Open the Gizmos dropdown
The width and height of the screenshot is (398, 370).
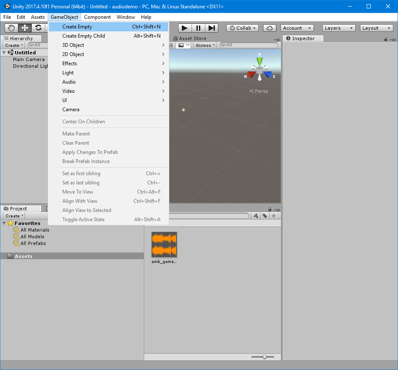click(205, 45)
